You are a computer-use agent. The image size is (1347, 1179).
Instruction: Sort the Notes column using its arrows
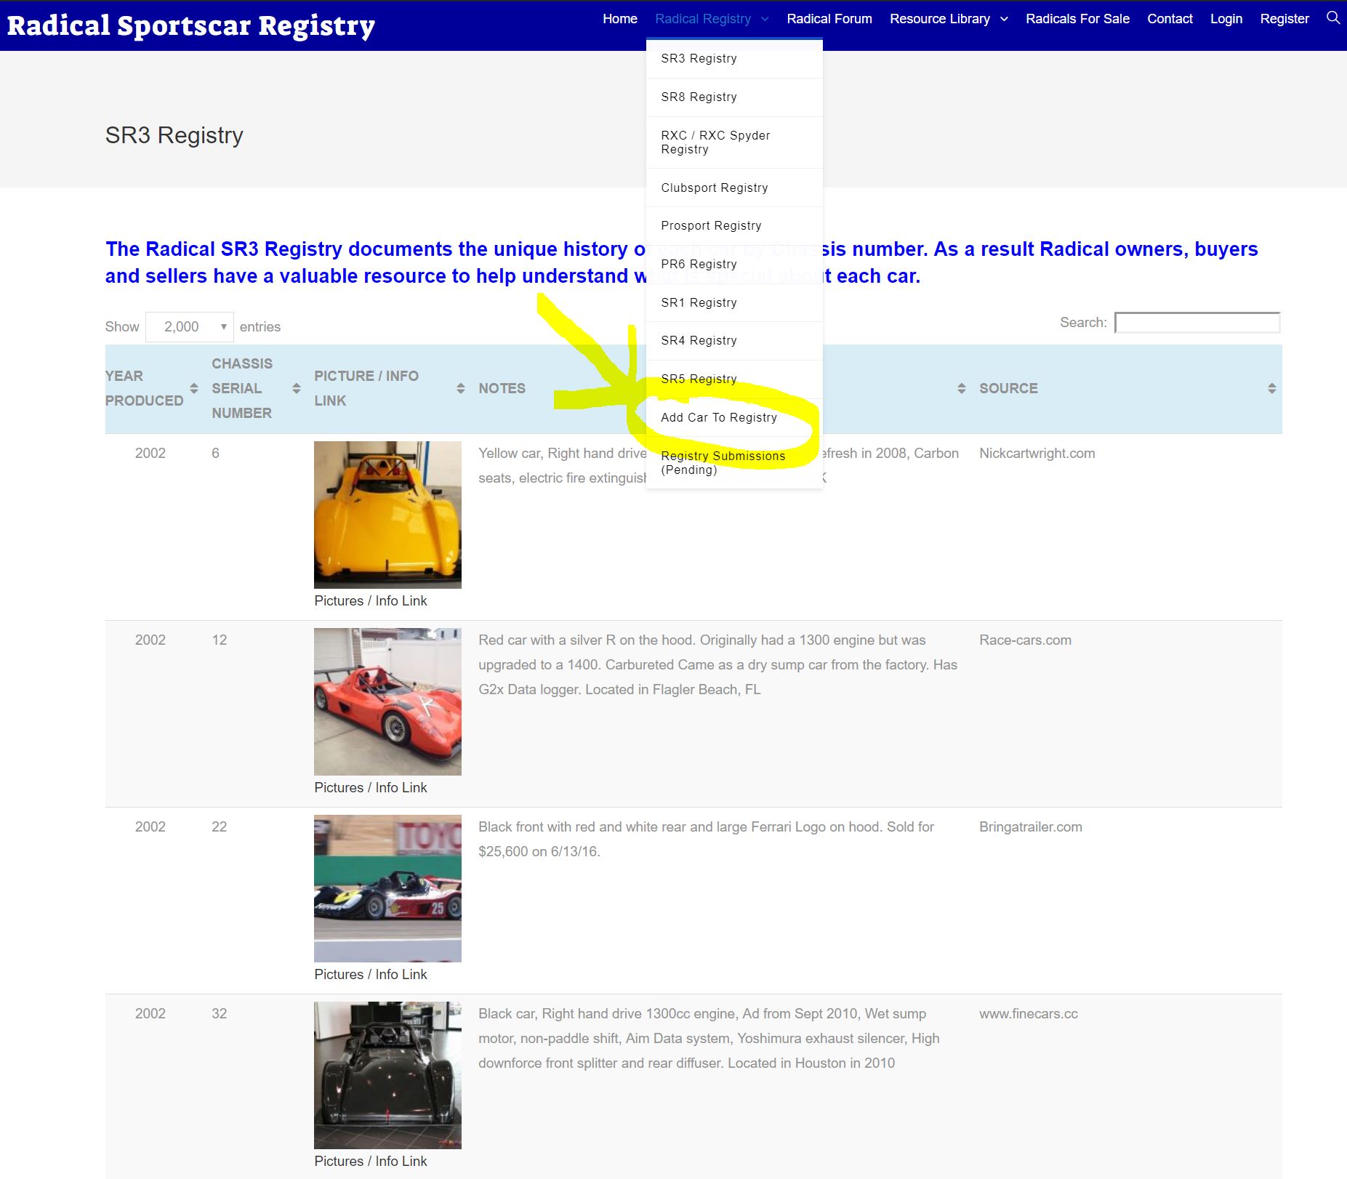point(961,388)
